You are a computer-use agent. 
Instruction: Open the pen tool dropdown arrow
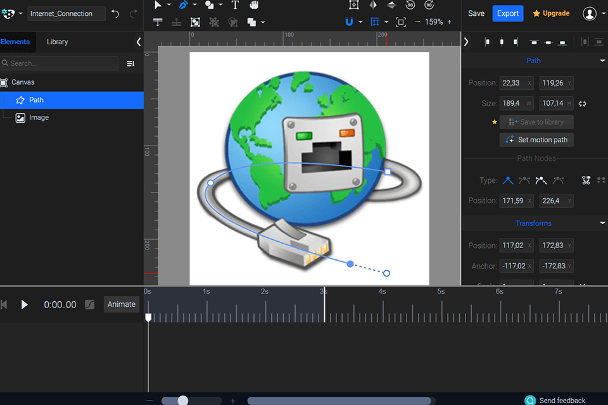194,4
